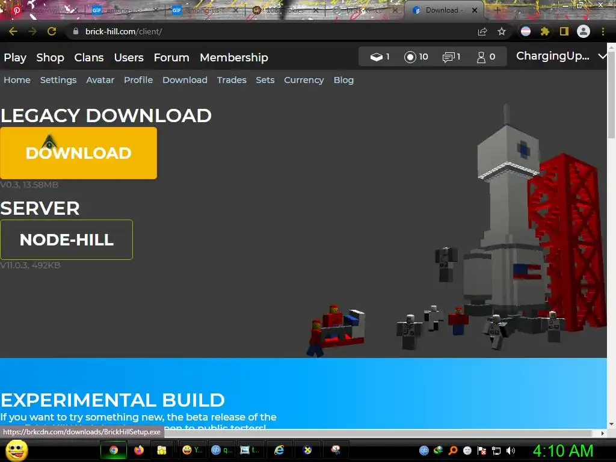The width and height of the screenshot is (616, 462).
Task: Open a new browser tab
Action: 497,10
